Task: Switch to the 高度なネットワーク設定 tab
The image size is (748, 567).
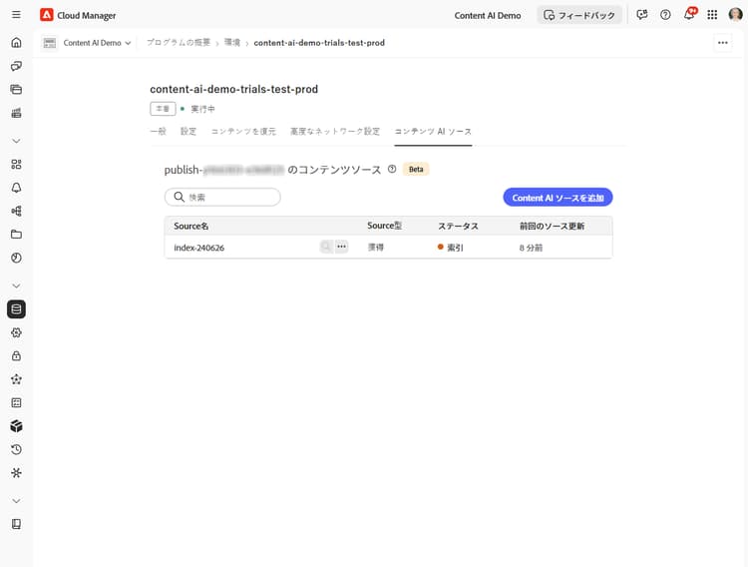Action: (x=335, y=132)
